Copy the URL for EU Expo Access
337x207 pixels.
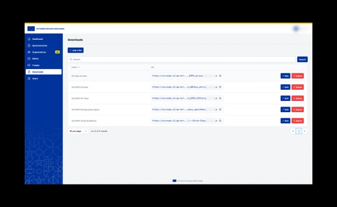220,76
